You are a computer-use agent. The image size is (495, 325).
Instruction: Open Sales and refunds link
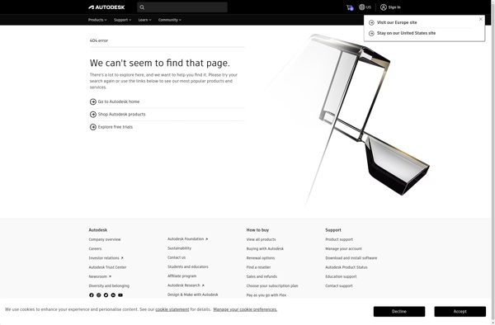262,276
